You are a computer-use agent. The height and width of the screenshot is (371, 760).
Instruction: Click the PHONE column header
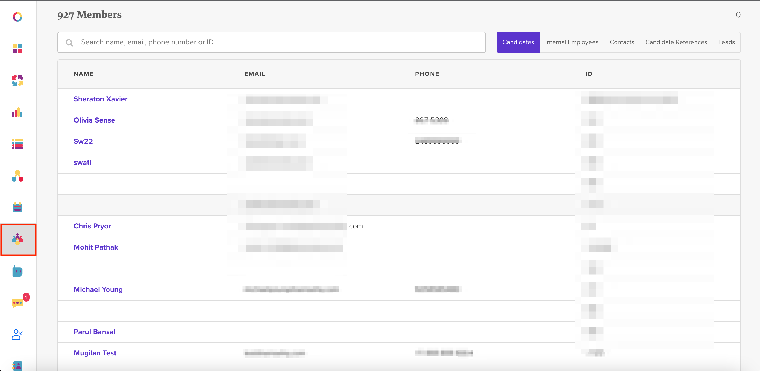click(x=427, y=74)
